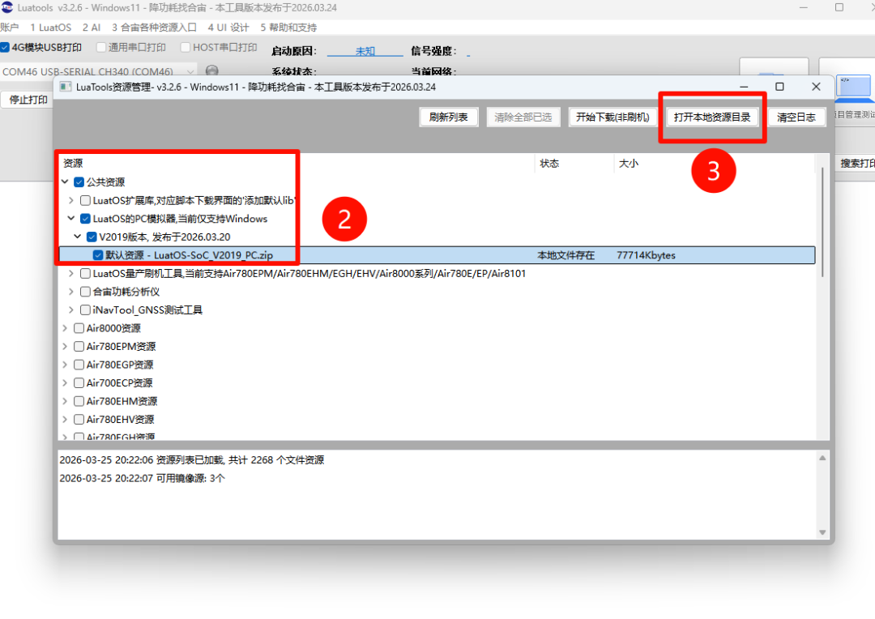Toggle 4G模块USB打印 checkbox
875x619 pixels.
[x=5, y=48]
